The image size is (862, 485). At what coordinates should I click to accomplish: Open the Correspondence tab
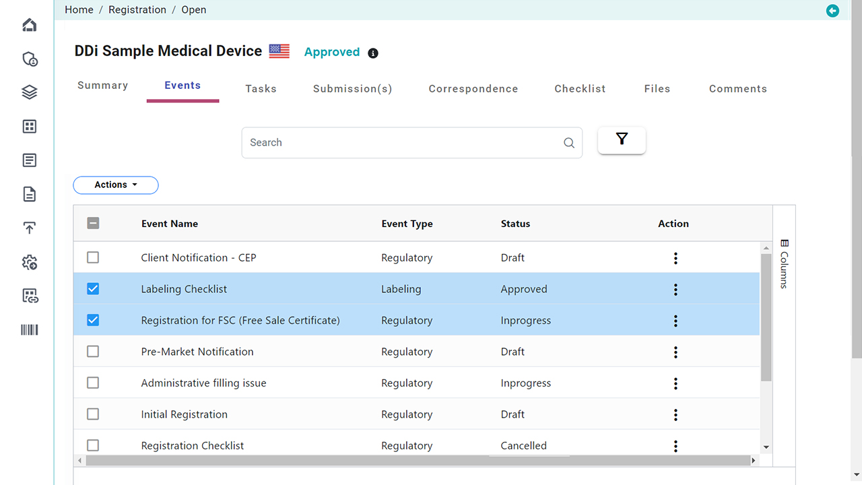[473, 89]
